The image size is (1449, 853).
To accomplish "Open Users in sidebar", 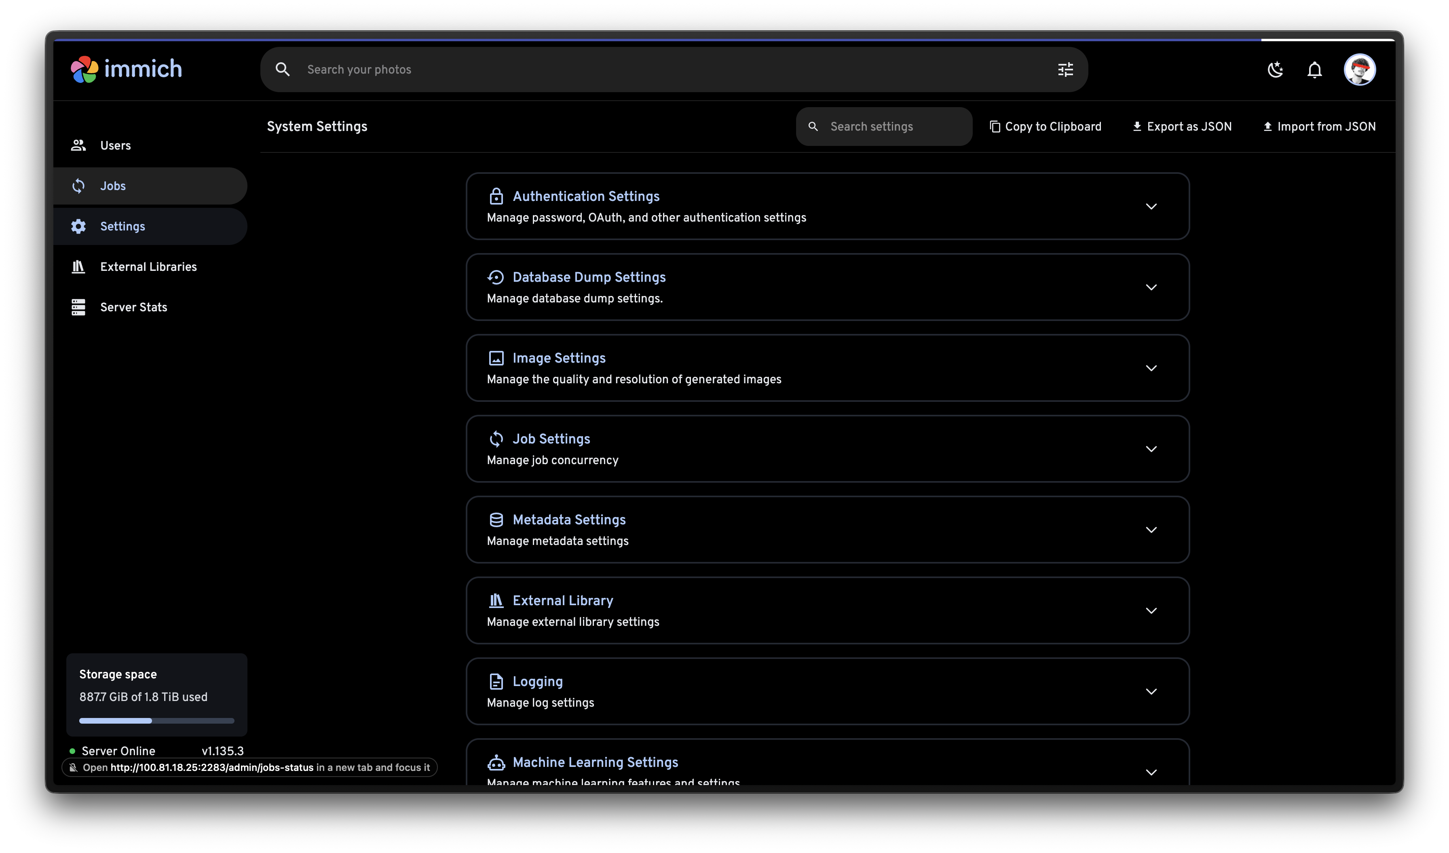I will 115,146.
